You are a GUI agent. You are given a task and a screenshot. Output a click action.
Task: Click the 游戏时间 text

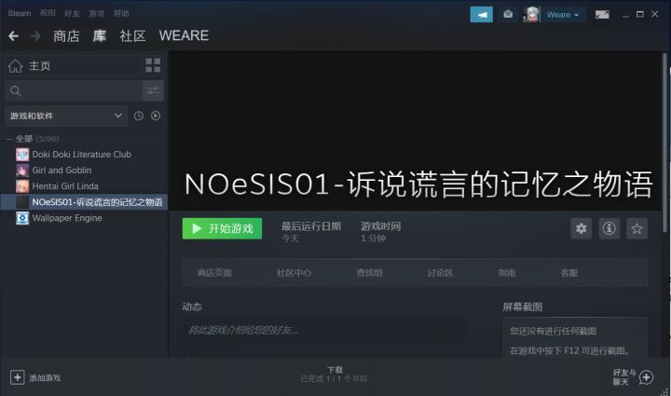381,226
